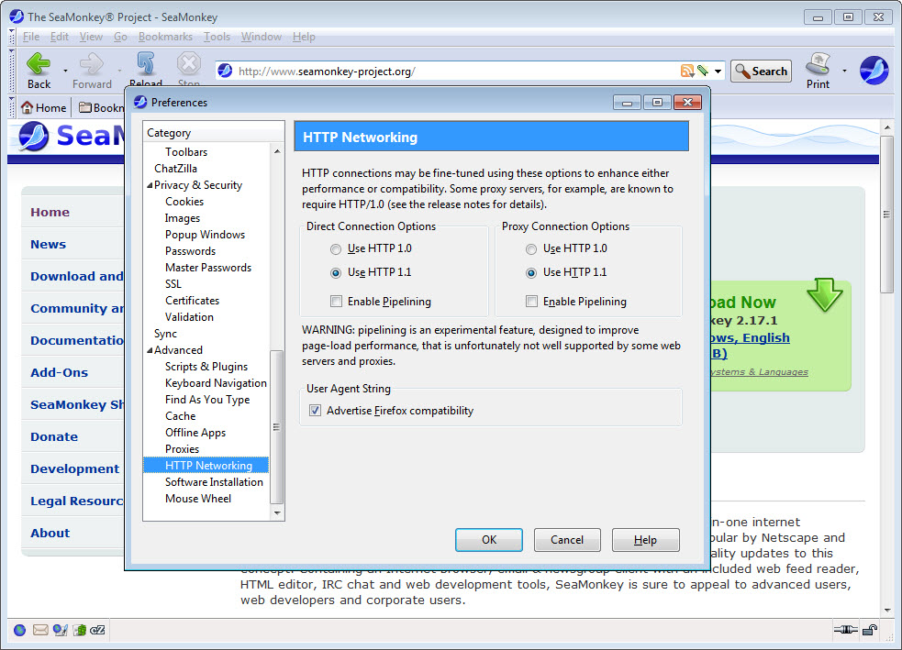Cancel the Preferences dialog
The width and height of the screenshot is (902, 650).
point(567,540)
